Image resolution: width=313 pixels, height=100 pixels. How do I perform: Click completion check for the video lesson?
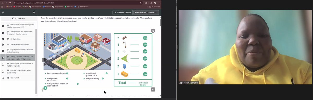[x=3, y=26]
